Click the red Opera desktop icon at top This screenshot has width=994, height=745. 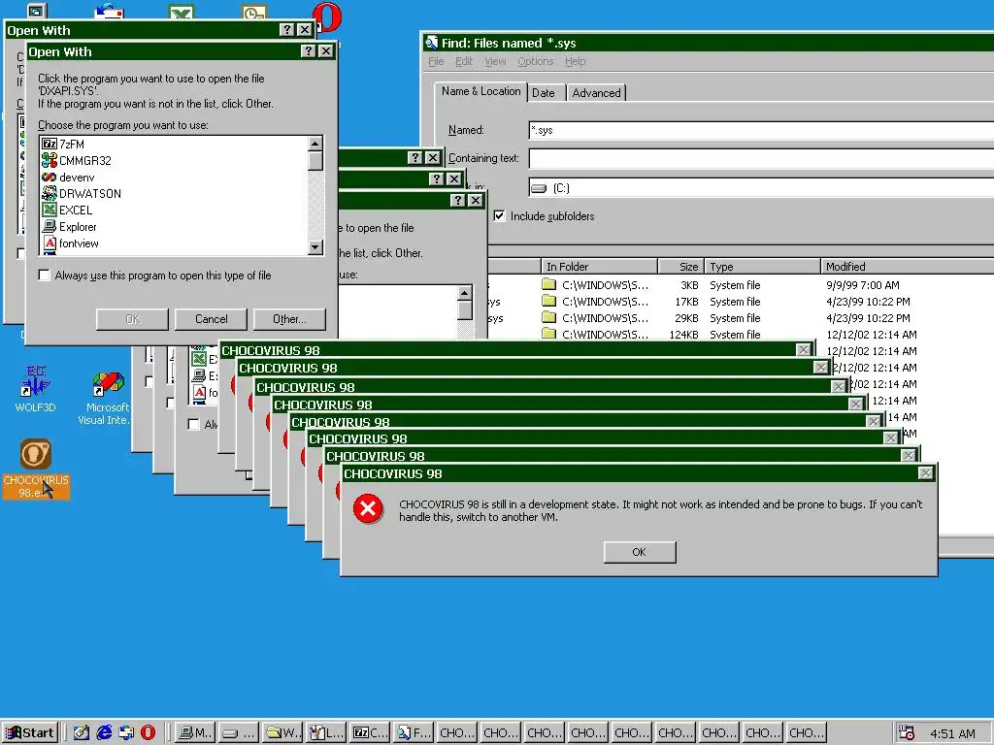328,17
